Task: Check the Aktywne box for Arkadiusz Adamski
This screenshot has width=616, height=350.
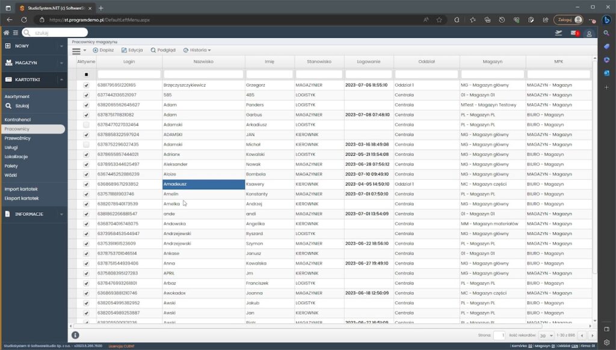Action: (86, 124)
